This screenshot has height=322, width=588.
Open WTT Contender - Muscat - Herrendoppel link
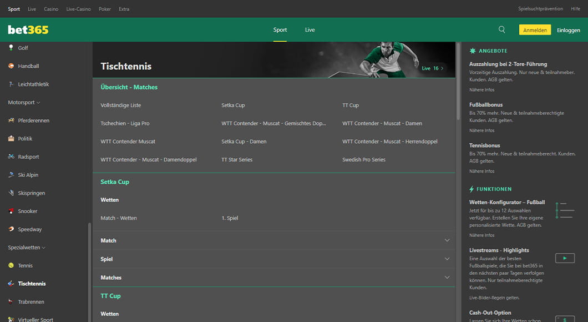tap(389, 142)
